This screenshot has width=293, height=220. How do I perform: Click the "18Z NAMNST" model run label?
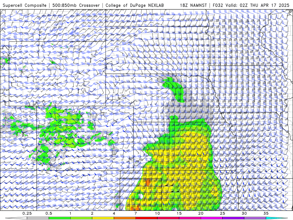click(193, 5)
